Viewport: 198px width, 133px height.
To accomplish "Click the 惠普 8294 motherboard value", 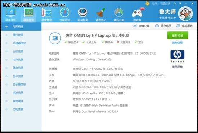I will tap(119, 75).
